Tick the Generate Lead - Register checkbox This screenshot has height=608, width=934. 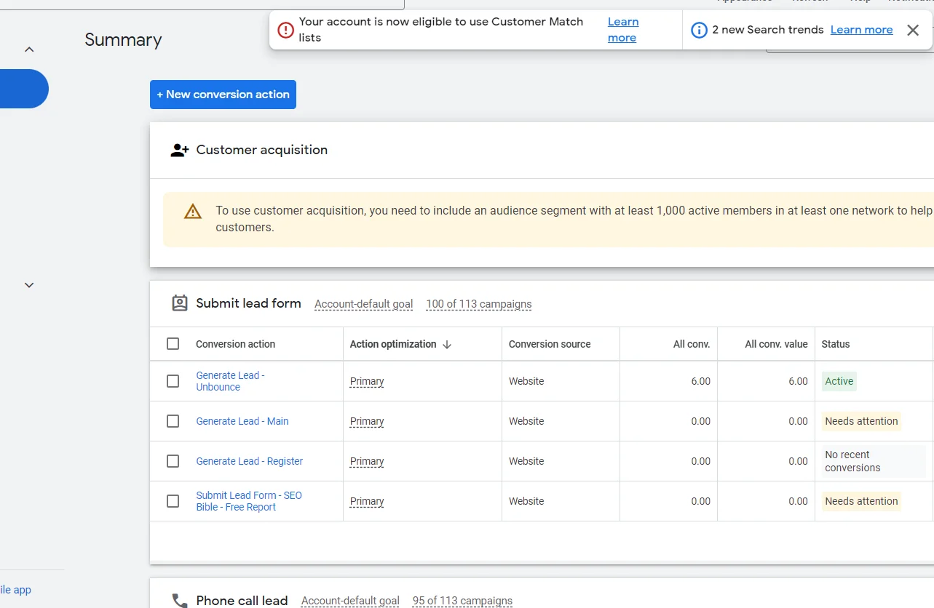[173, 461]
